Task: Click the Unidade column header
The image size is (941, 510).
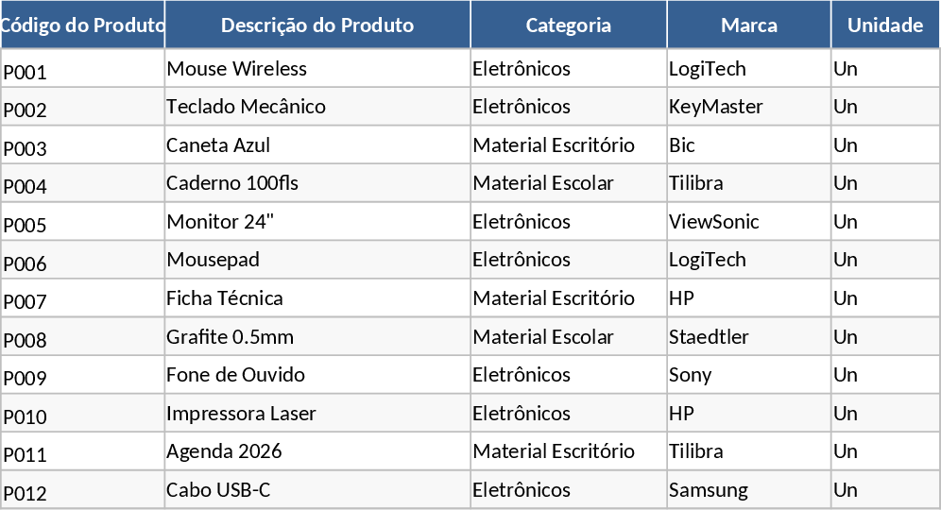Action: point(885,25)
